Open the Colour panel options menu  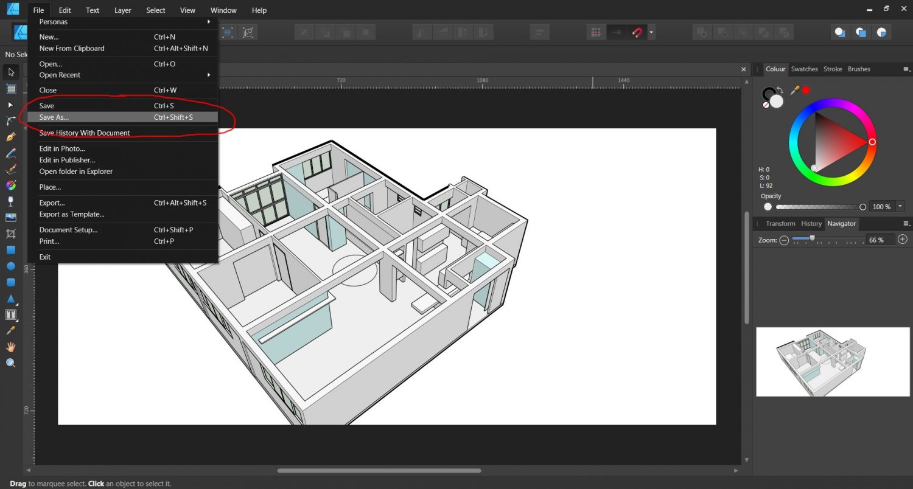pyautogui.click(x=906, y=69)
